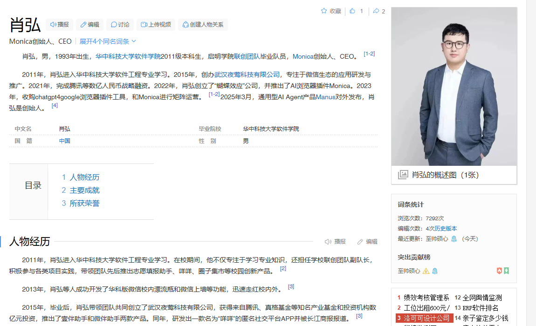Click the 上传视频 upload video button
The width and height of the screenshot is (536, 326).
[156, 25]
